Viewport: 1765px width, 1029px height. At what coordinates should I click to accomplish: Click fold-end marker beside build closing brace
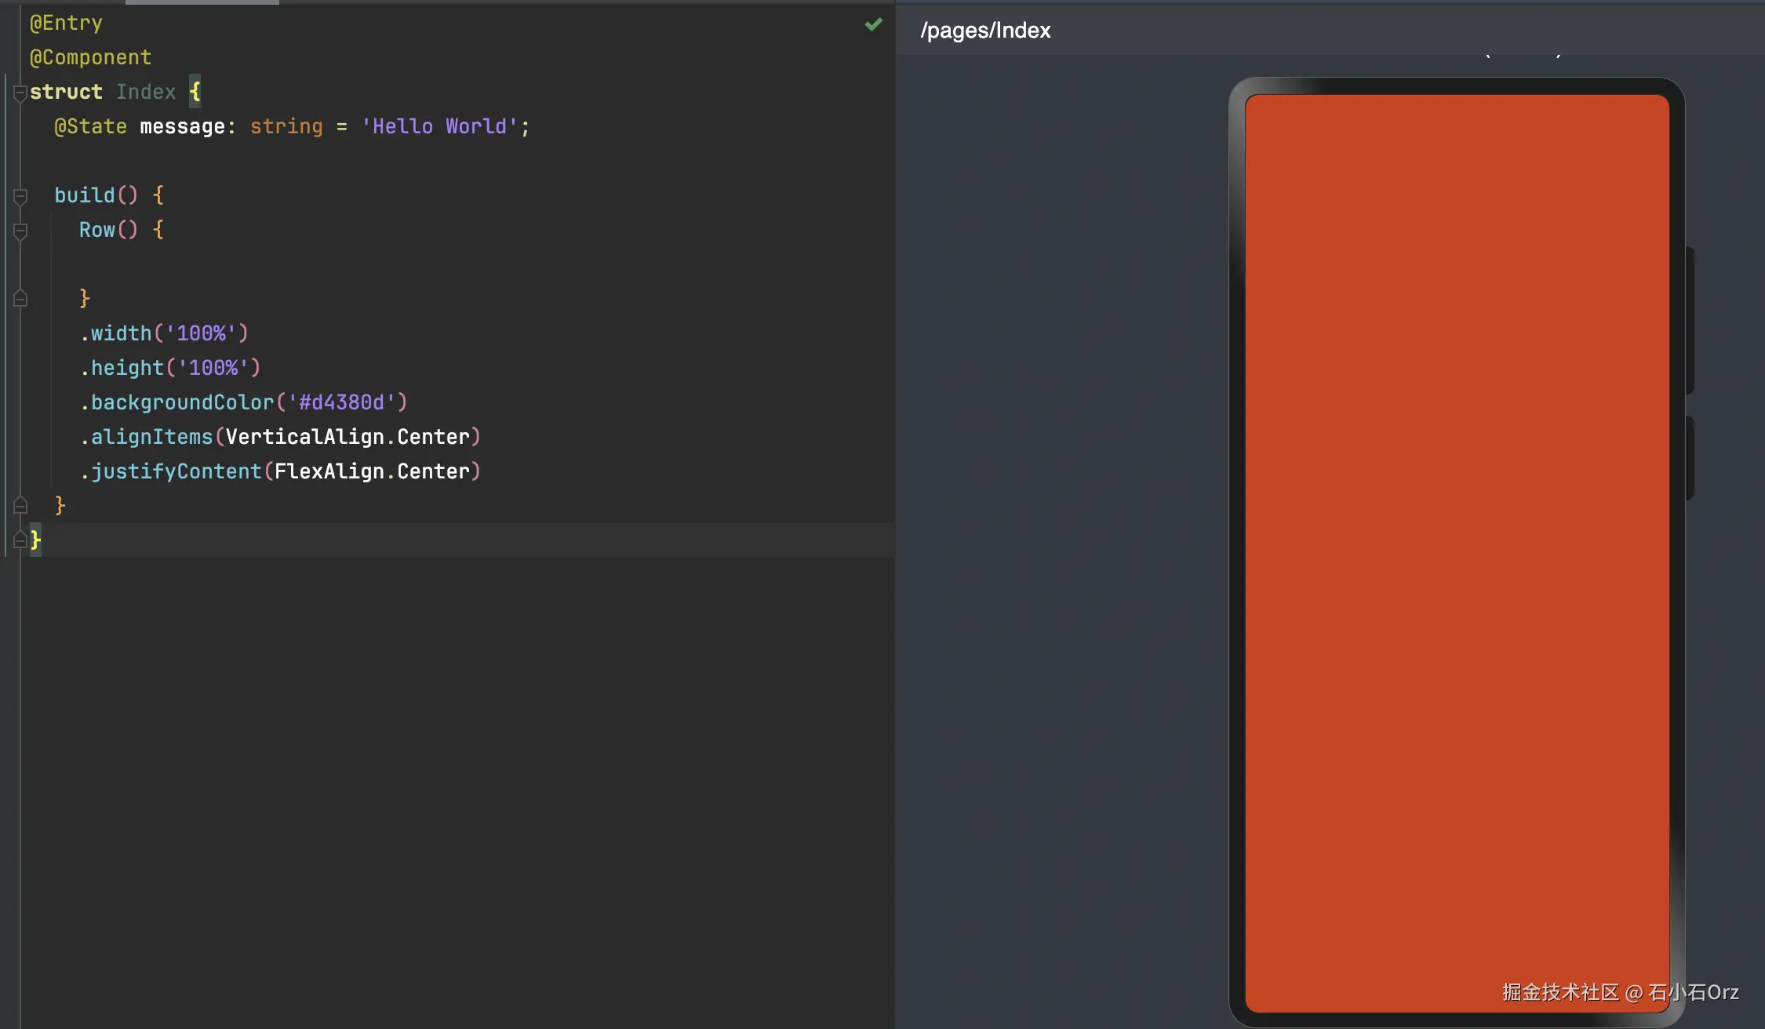point(20,506)
